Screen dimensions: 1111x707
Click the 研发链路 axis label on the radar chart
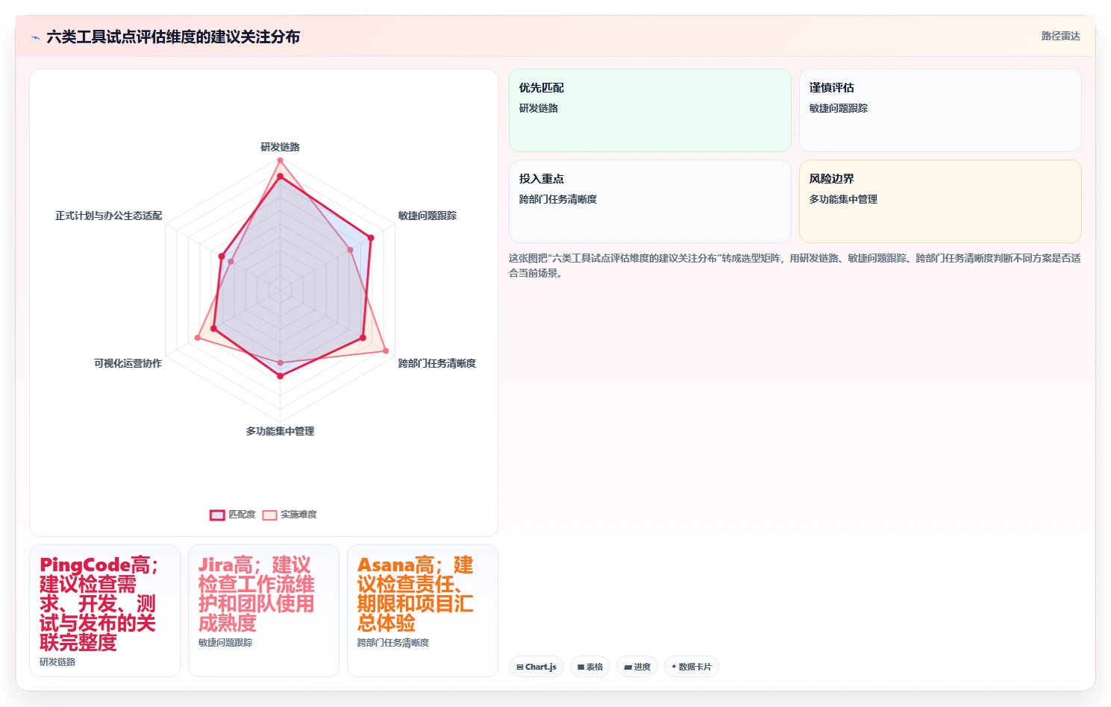(x=280, y=147)
